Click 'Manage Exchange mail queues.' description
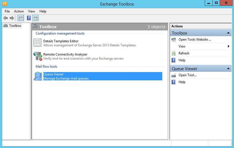This screenshot has width=234, height=148. pos(66,78)
